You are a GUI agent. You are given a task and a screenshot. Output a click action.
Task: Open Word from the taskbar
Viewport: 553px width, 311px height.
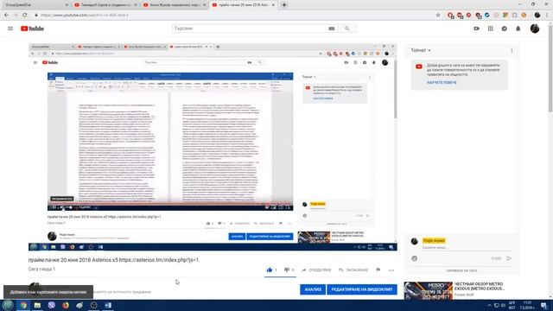pyautogui.click(x=108, y=305)
